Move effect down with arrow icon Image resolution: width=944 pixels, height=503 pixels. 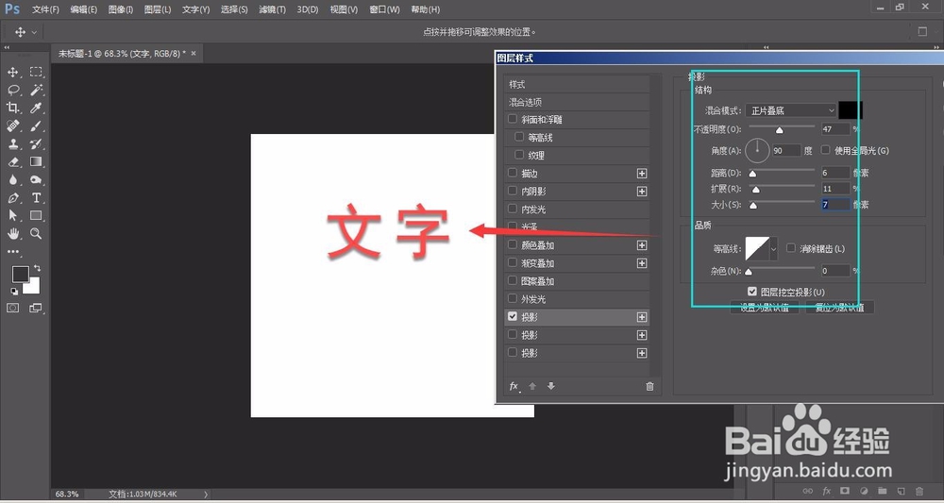[x=551, y=386]
